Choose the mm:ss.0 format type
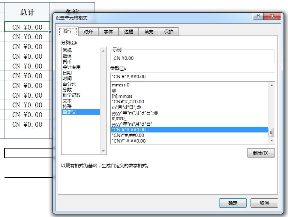 click(189, 85)
